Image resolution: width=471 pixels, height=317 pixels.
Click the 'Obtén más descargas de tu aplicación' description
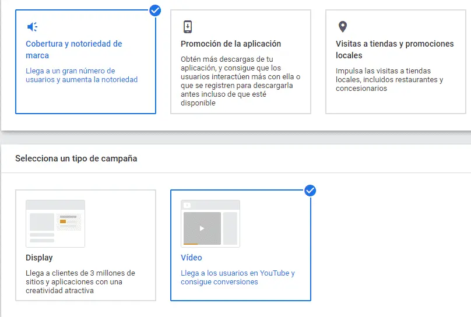click(240, 81)
